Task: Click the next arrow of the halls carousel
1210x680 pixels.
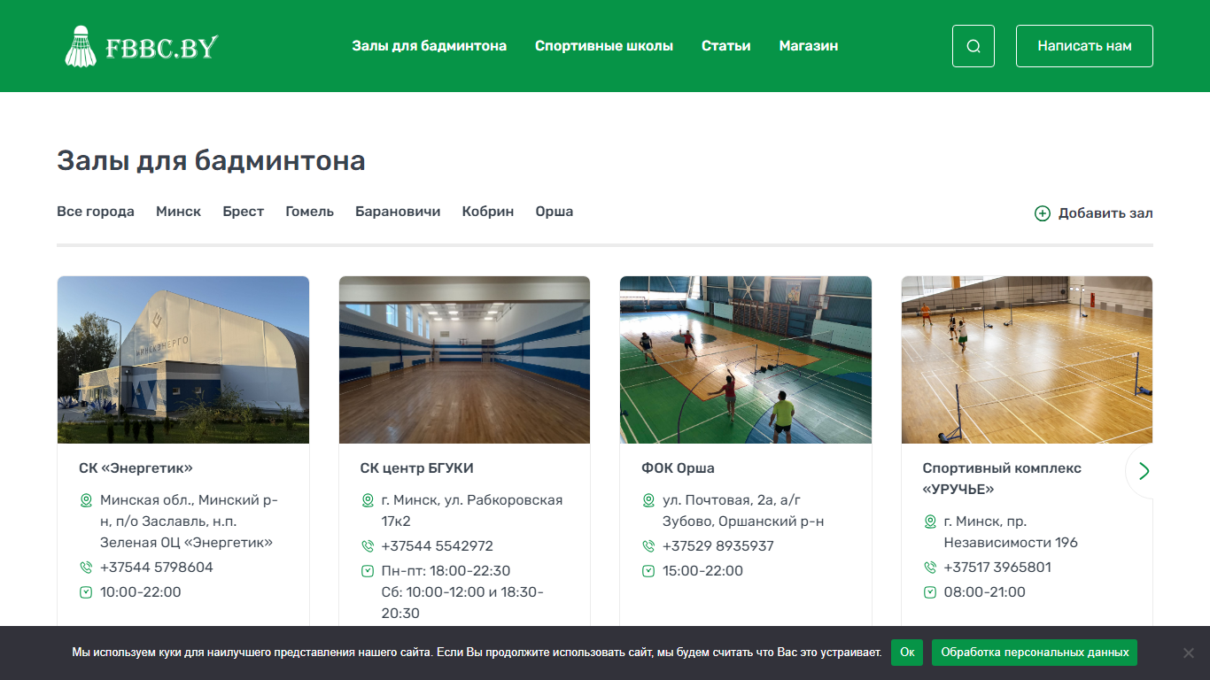Action: click(x=1144, y=471)
